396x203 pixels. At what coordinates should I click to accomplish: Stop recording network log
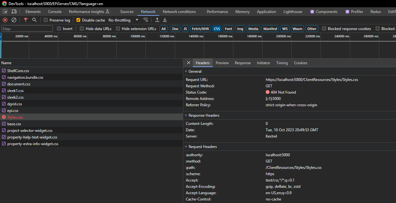point(5,20)
